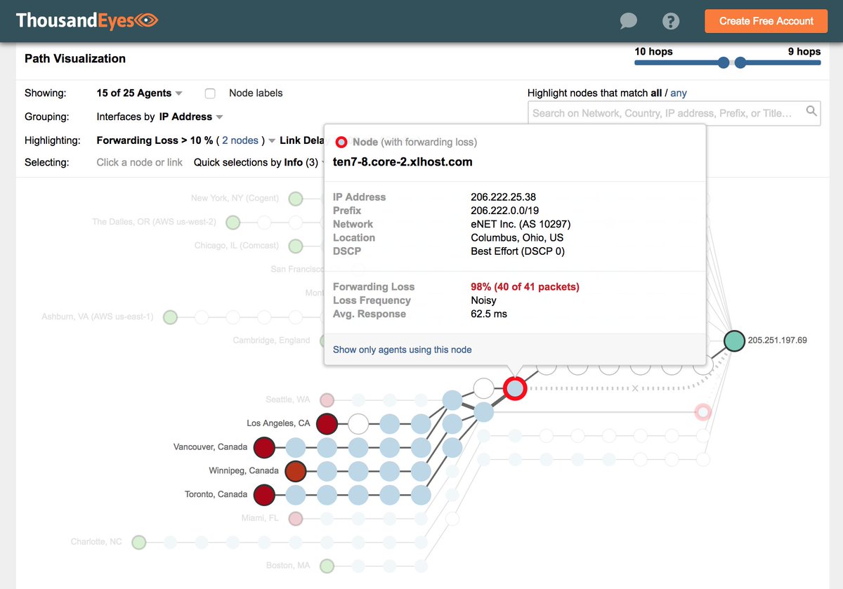
Task: Select the Toronto, Canada agent node
Action: pyautogui.click(x=264, y=494)
